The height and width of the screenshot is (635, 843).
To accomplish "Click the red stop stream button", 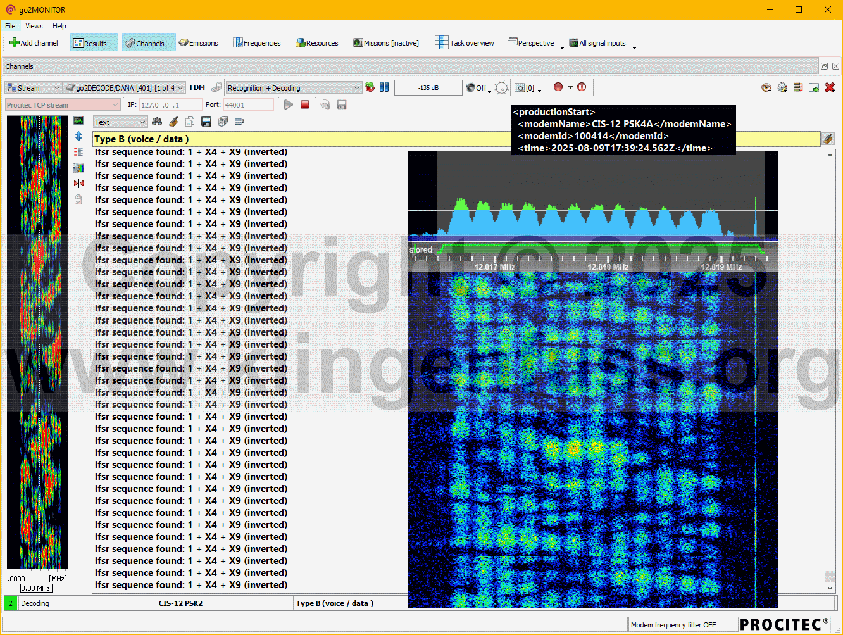I will tap(304, 104).
